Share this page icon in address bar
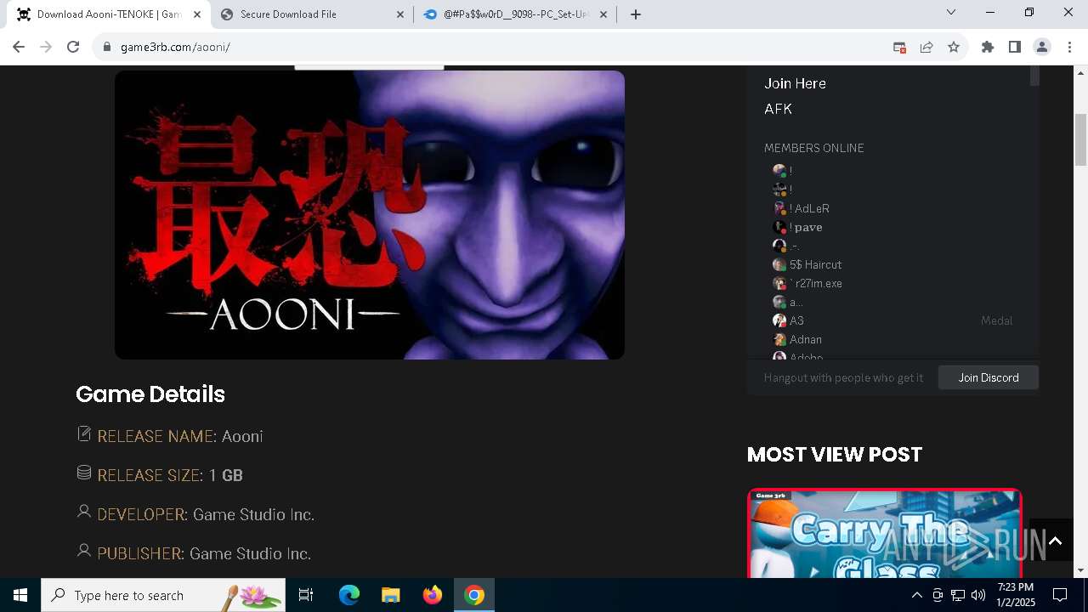Viewport: 1088px width, 612px height. click(926, 47)
